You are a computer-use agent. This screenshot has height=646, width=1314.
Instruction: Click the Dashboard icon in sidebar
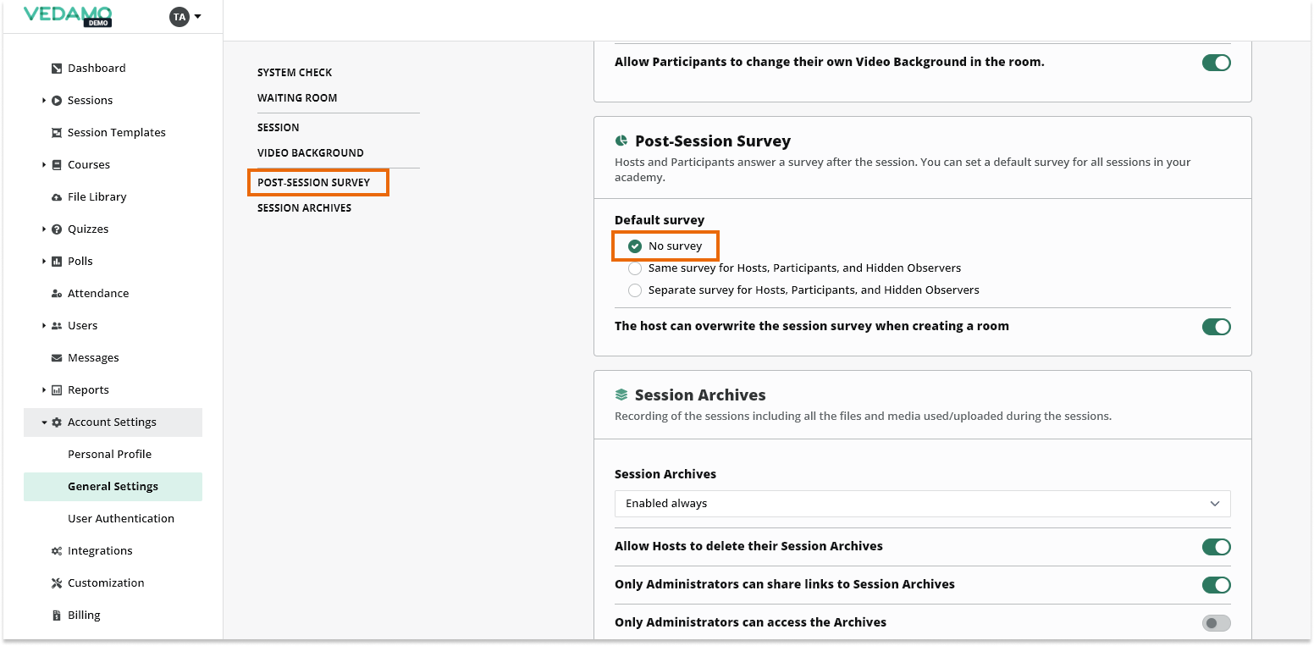(57, 69)
